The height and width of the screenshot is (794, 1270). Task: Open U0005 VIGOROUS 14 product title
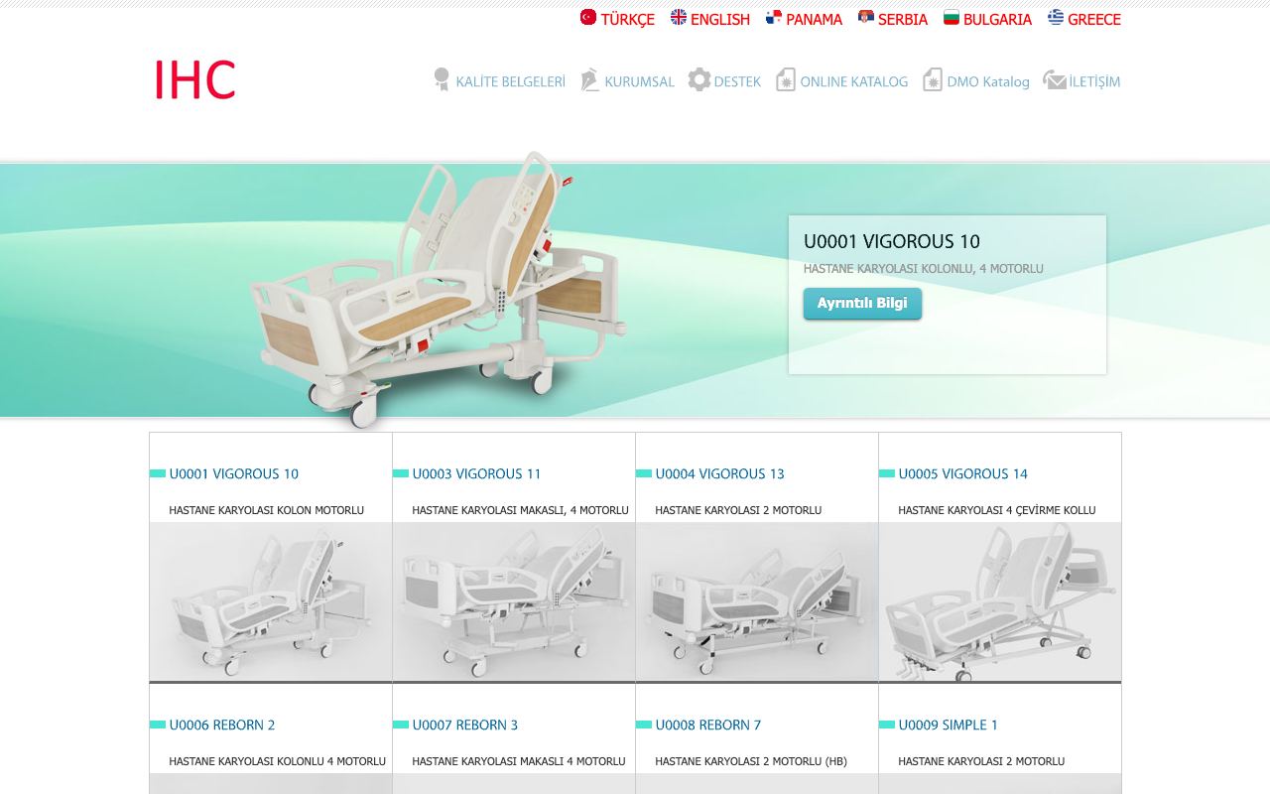963,474
